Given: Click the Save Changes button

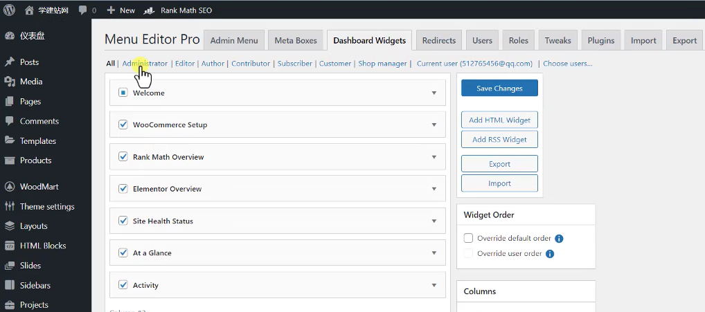Looking at the screenshot, I should coord(499,88).
